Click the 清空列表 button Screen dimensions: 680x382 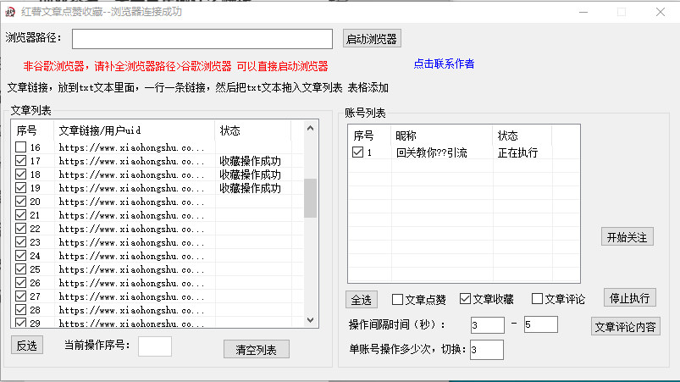coord(257,349)
